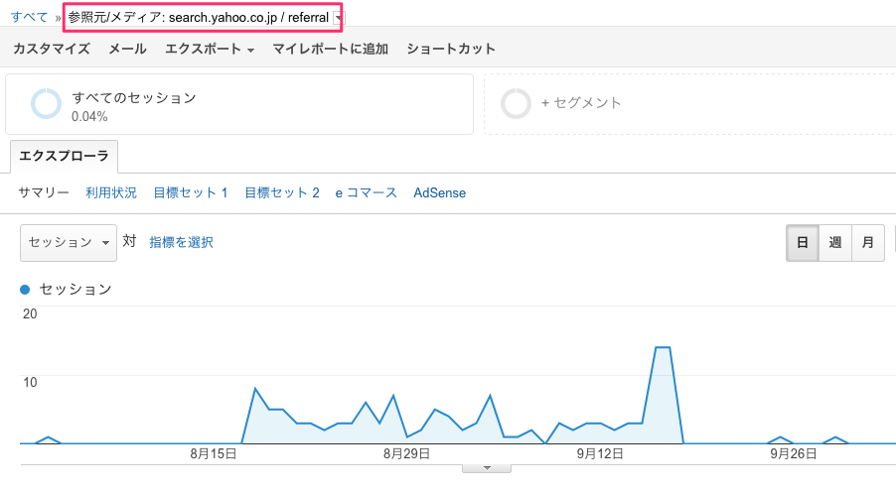The height and width of the screenshot is (493, 896).
Task: Switch the chart to 週 (week) view
Action: tap(835, 243)
